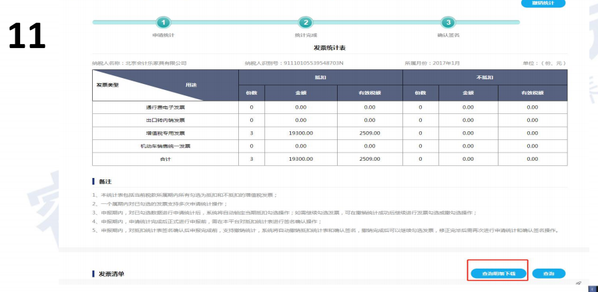Click the 发票清单 section heading
The width and height of the screenshot is (598, 292).
pos(111,274)
